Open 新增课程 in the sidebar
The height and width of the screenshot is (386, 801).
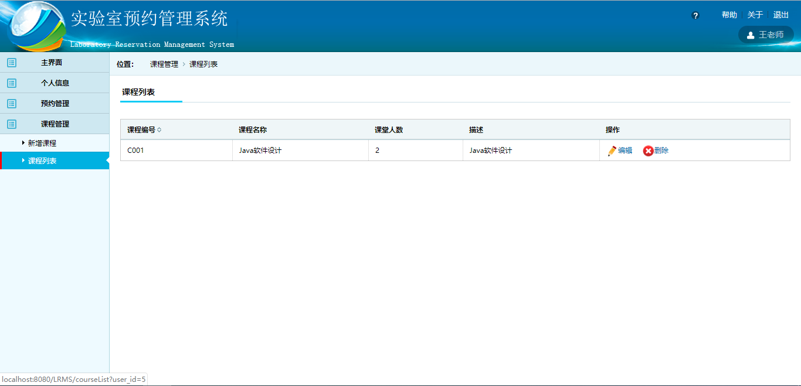42,143
